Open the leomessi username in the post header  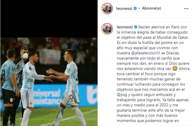pos(124,8)
